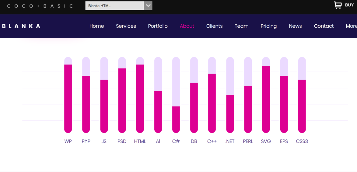The width and height of the screenshot is (357, 172).
Task: Click the PSD skill bar
Action: [x=122, y=95]
